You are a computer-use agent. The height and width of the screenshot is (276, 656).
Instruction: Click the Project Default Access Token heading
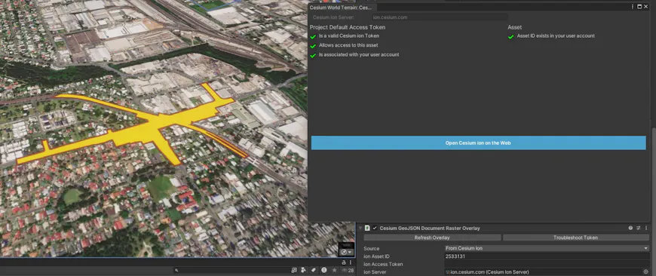(x=348, y=27)
